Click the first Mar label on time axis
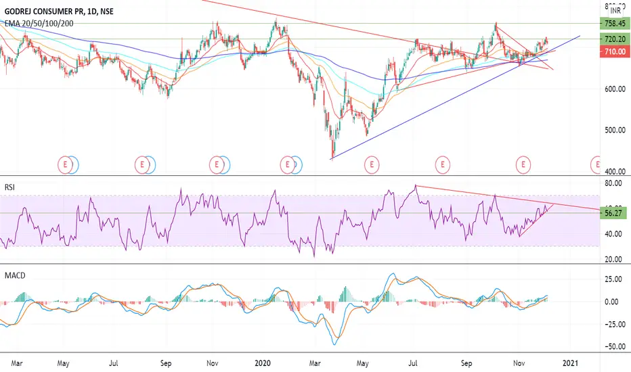Screen dimensions: 631x372 (17, 363)
